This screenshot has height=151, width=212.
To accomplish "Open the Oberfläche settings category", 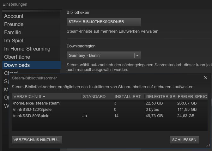I will point(17,57).
